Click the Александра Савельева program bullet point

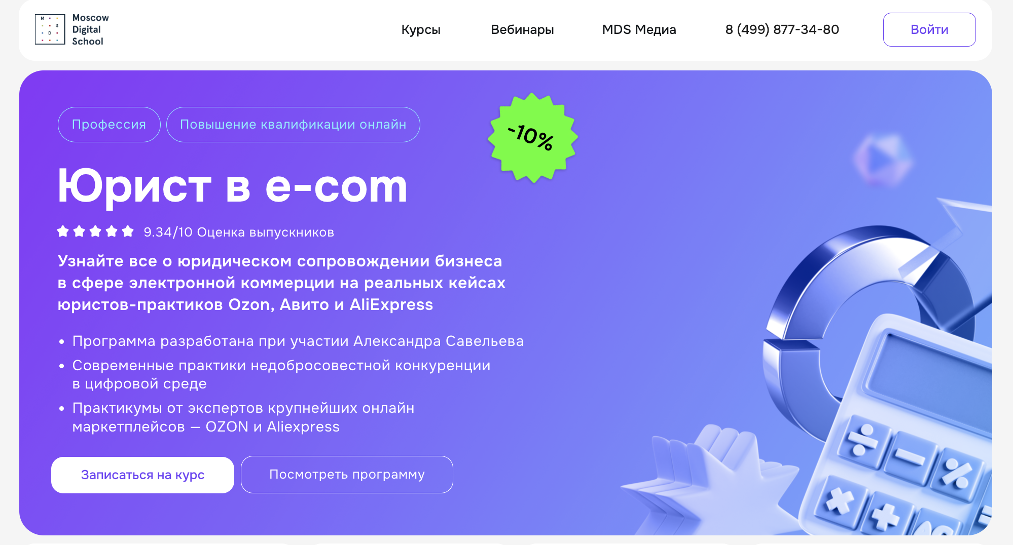[x=298, y=341]
